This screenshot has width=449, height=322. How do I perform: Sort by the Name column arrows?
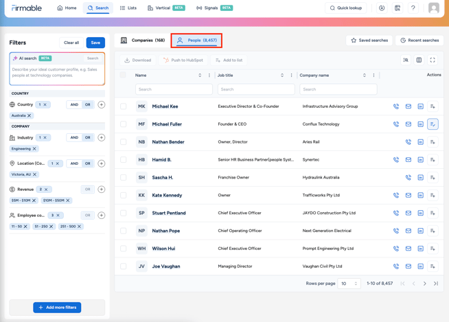(x=200, y=76)
